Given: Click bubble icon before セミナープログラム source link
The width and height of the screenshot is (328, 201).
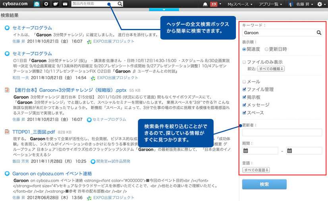Looking at the screenshot, I should (89, 119).
